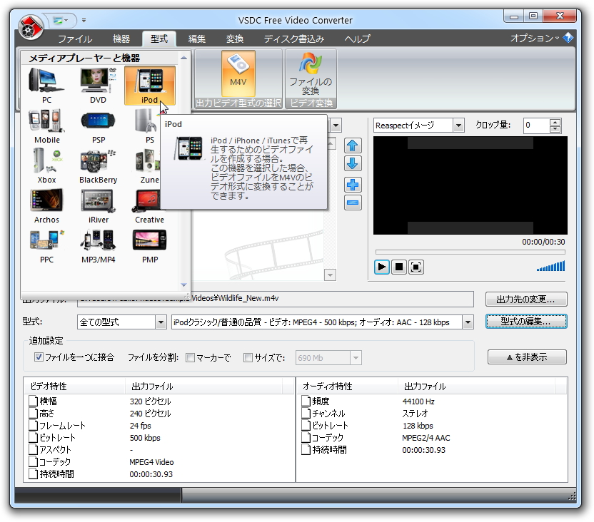Choose the PSP device icon
Screen dimensions: 594x522
[x=98, y=126]
